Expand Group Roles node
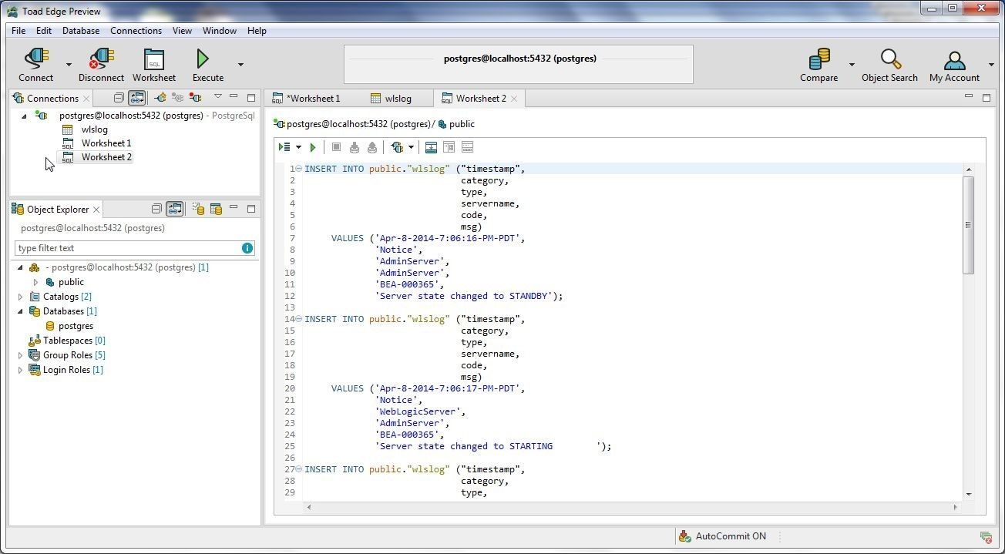Image resolution: width=1005 pixels, height=554 pixels. 21,355
